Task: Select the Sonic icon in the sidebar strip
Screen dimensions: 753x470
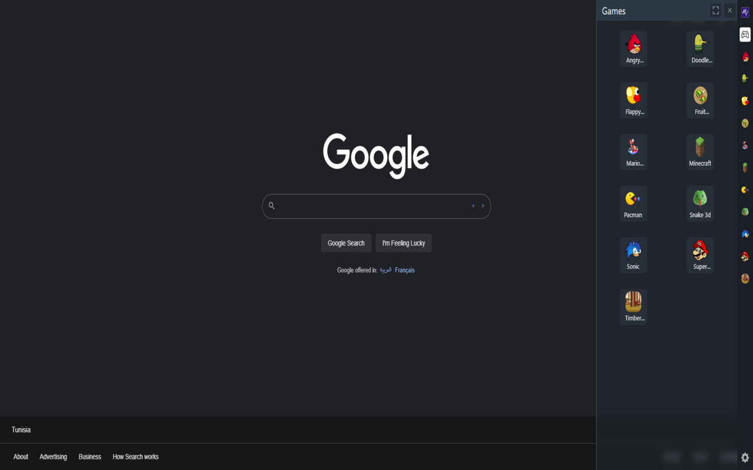Action: (745, 234)
